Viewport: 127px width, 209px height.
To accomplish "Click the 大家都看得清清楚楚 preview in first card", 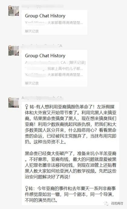I will [x=65, y=23].
